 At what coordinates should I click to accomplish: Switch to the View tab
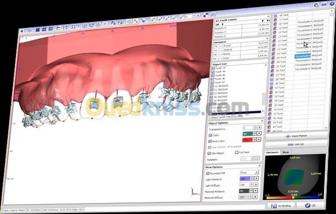pos(286,152)
